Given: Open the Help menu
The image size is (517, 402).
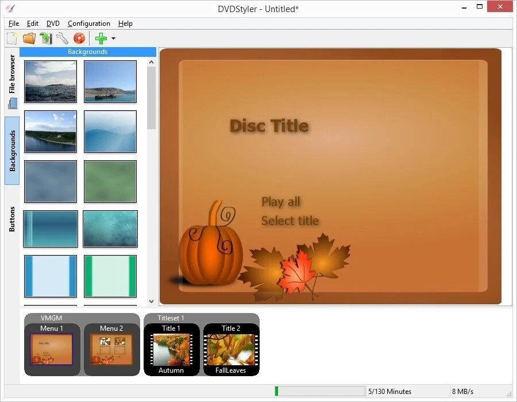Looking at the screenshot, I should [125, 24].
